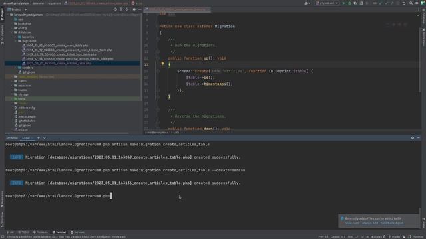Open the TODO tool window tab

tap(24, 232)
